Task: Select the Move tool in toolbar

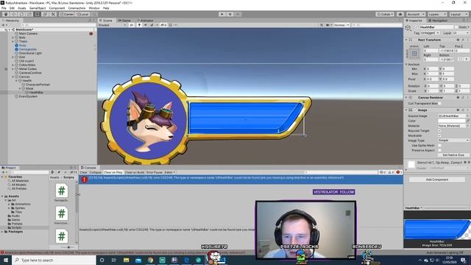Action: click(x=14, y=14)
